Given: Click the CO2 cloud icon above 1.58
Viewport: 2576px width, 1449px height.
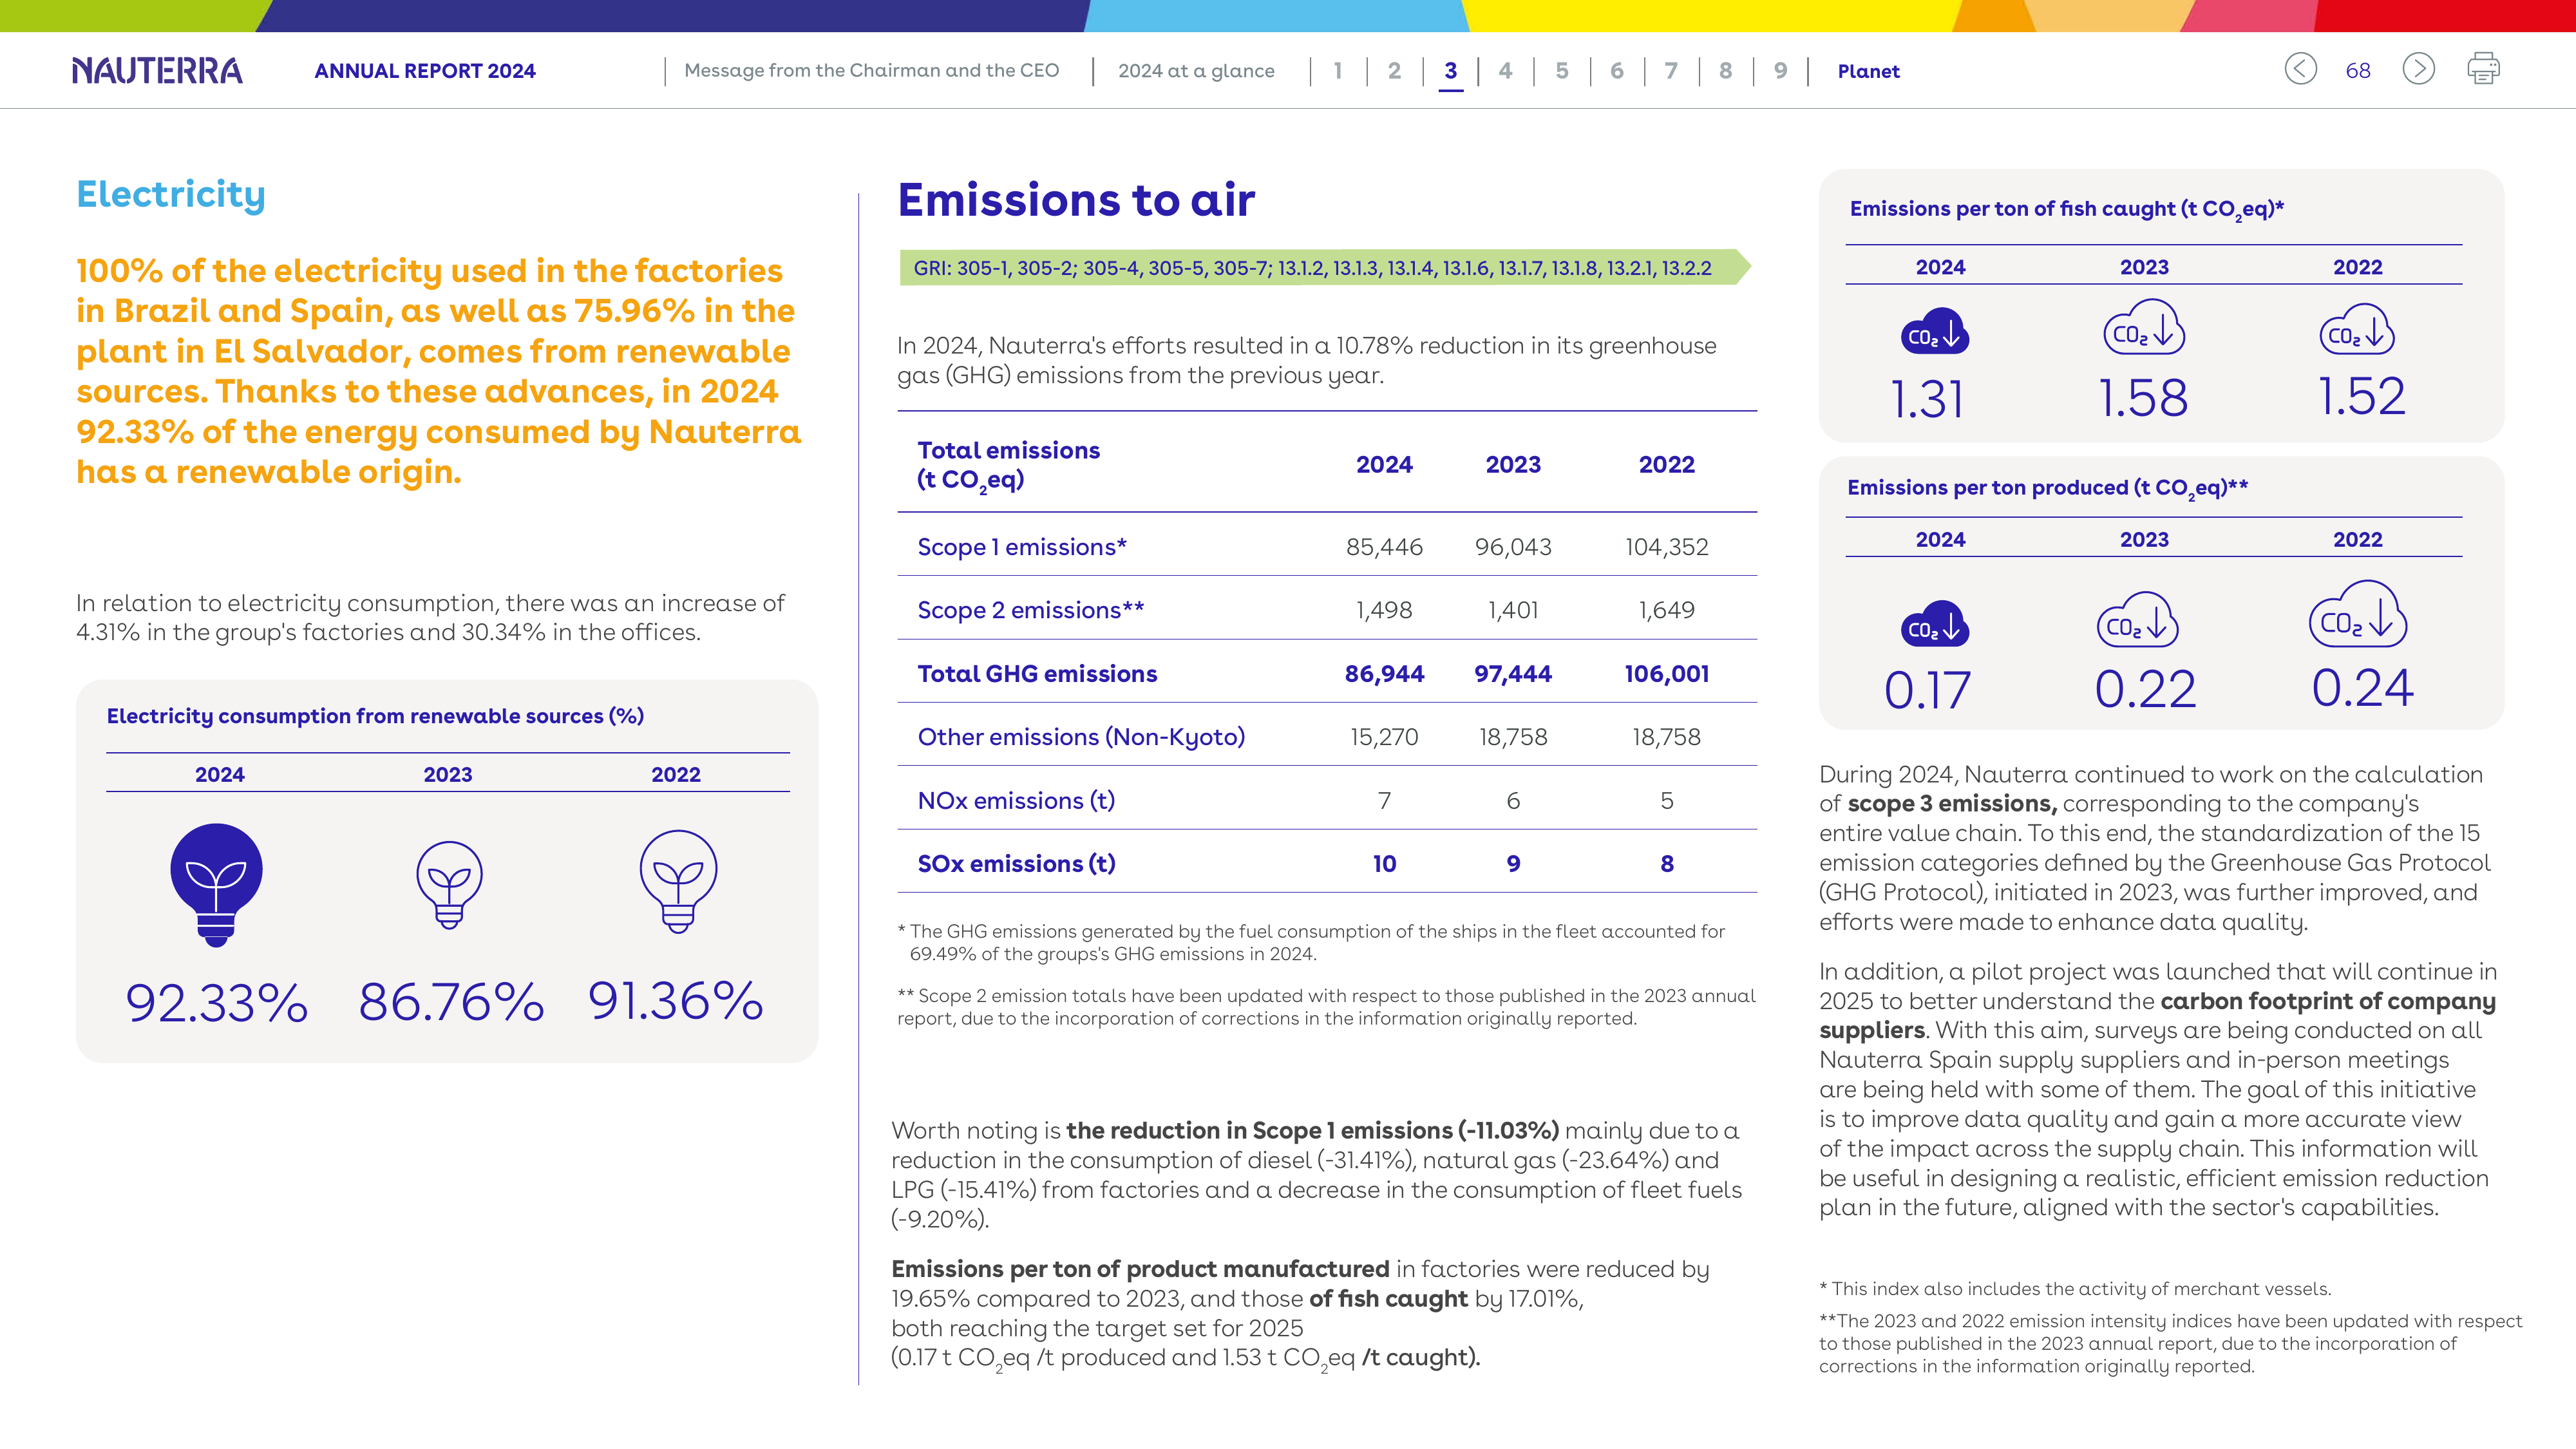Looking at the screenshot, I should [2144, 327].
